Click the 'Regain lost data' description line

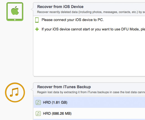91,92
